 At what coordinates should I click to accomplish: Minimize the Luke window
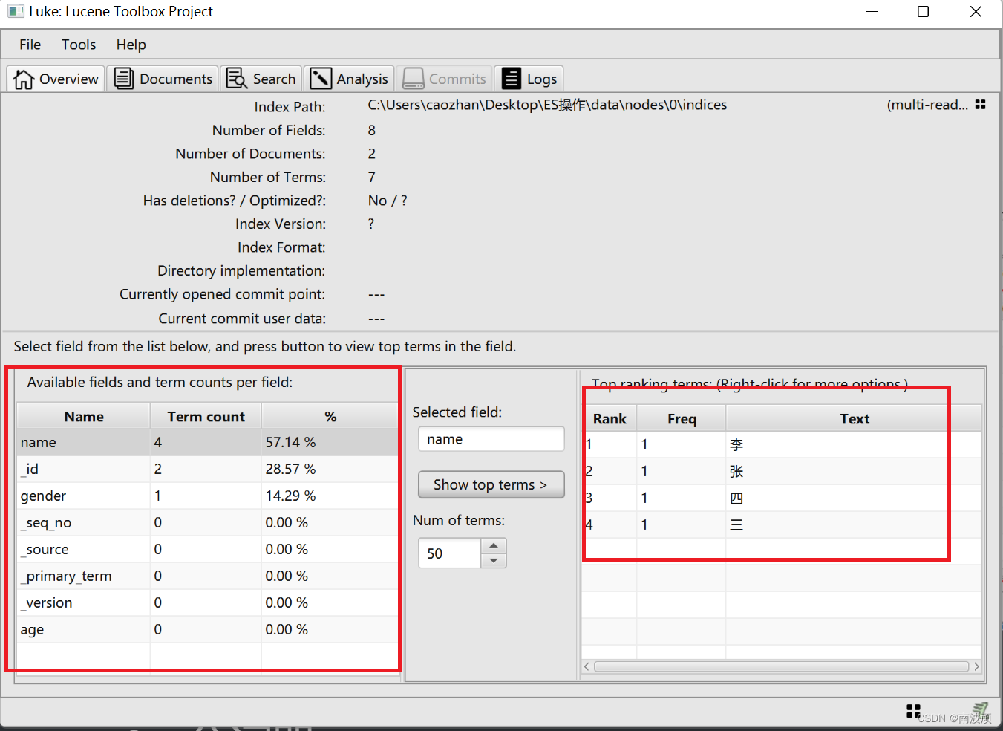click(x=872, y=11)
